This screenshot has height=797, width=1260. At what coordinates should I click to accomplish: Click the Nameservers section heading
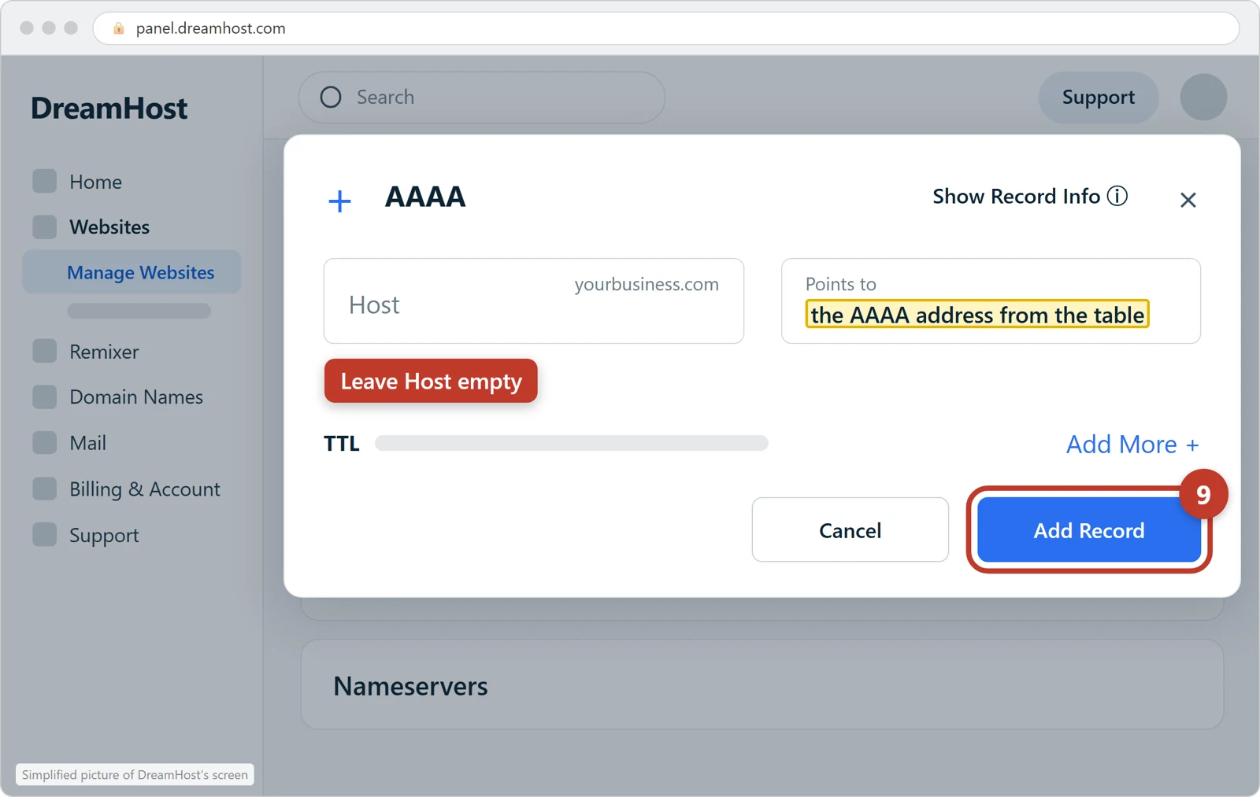point(410,686)
